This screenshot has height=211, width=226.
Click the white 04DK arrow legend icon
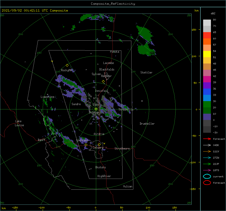[x=207, y=145]
